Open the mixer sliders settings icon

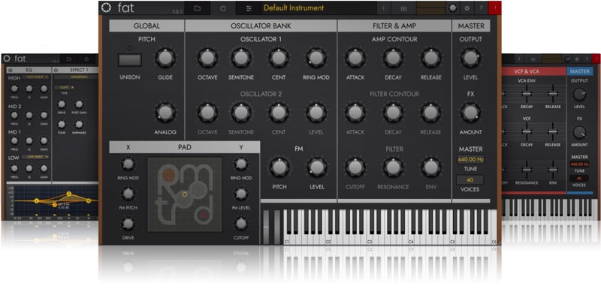click(249, 8)
